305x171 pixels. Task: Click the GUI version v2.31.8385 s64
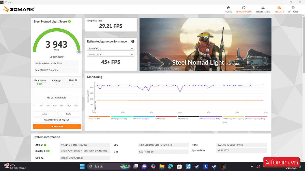163,152
